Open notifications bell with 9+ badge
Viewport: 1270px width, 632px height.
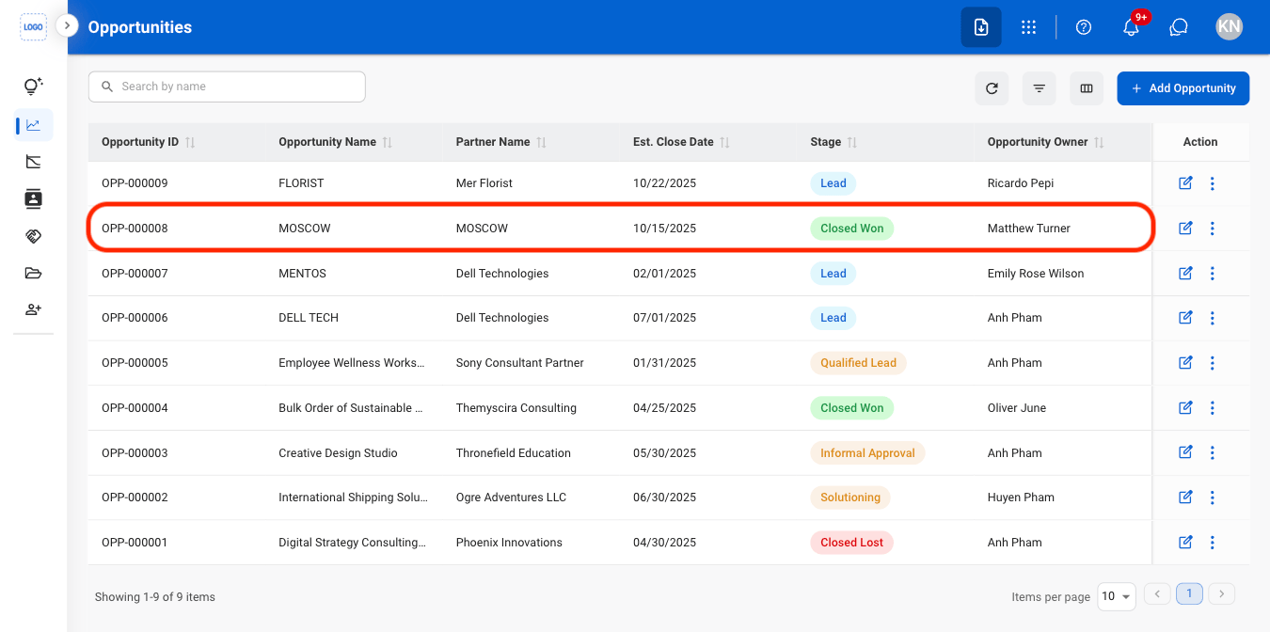(x=1132, y=27)
